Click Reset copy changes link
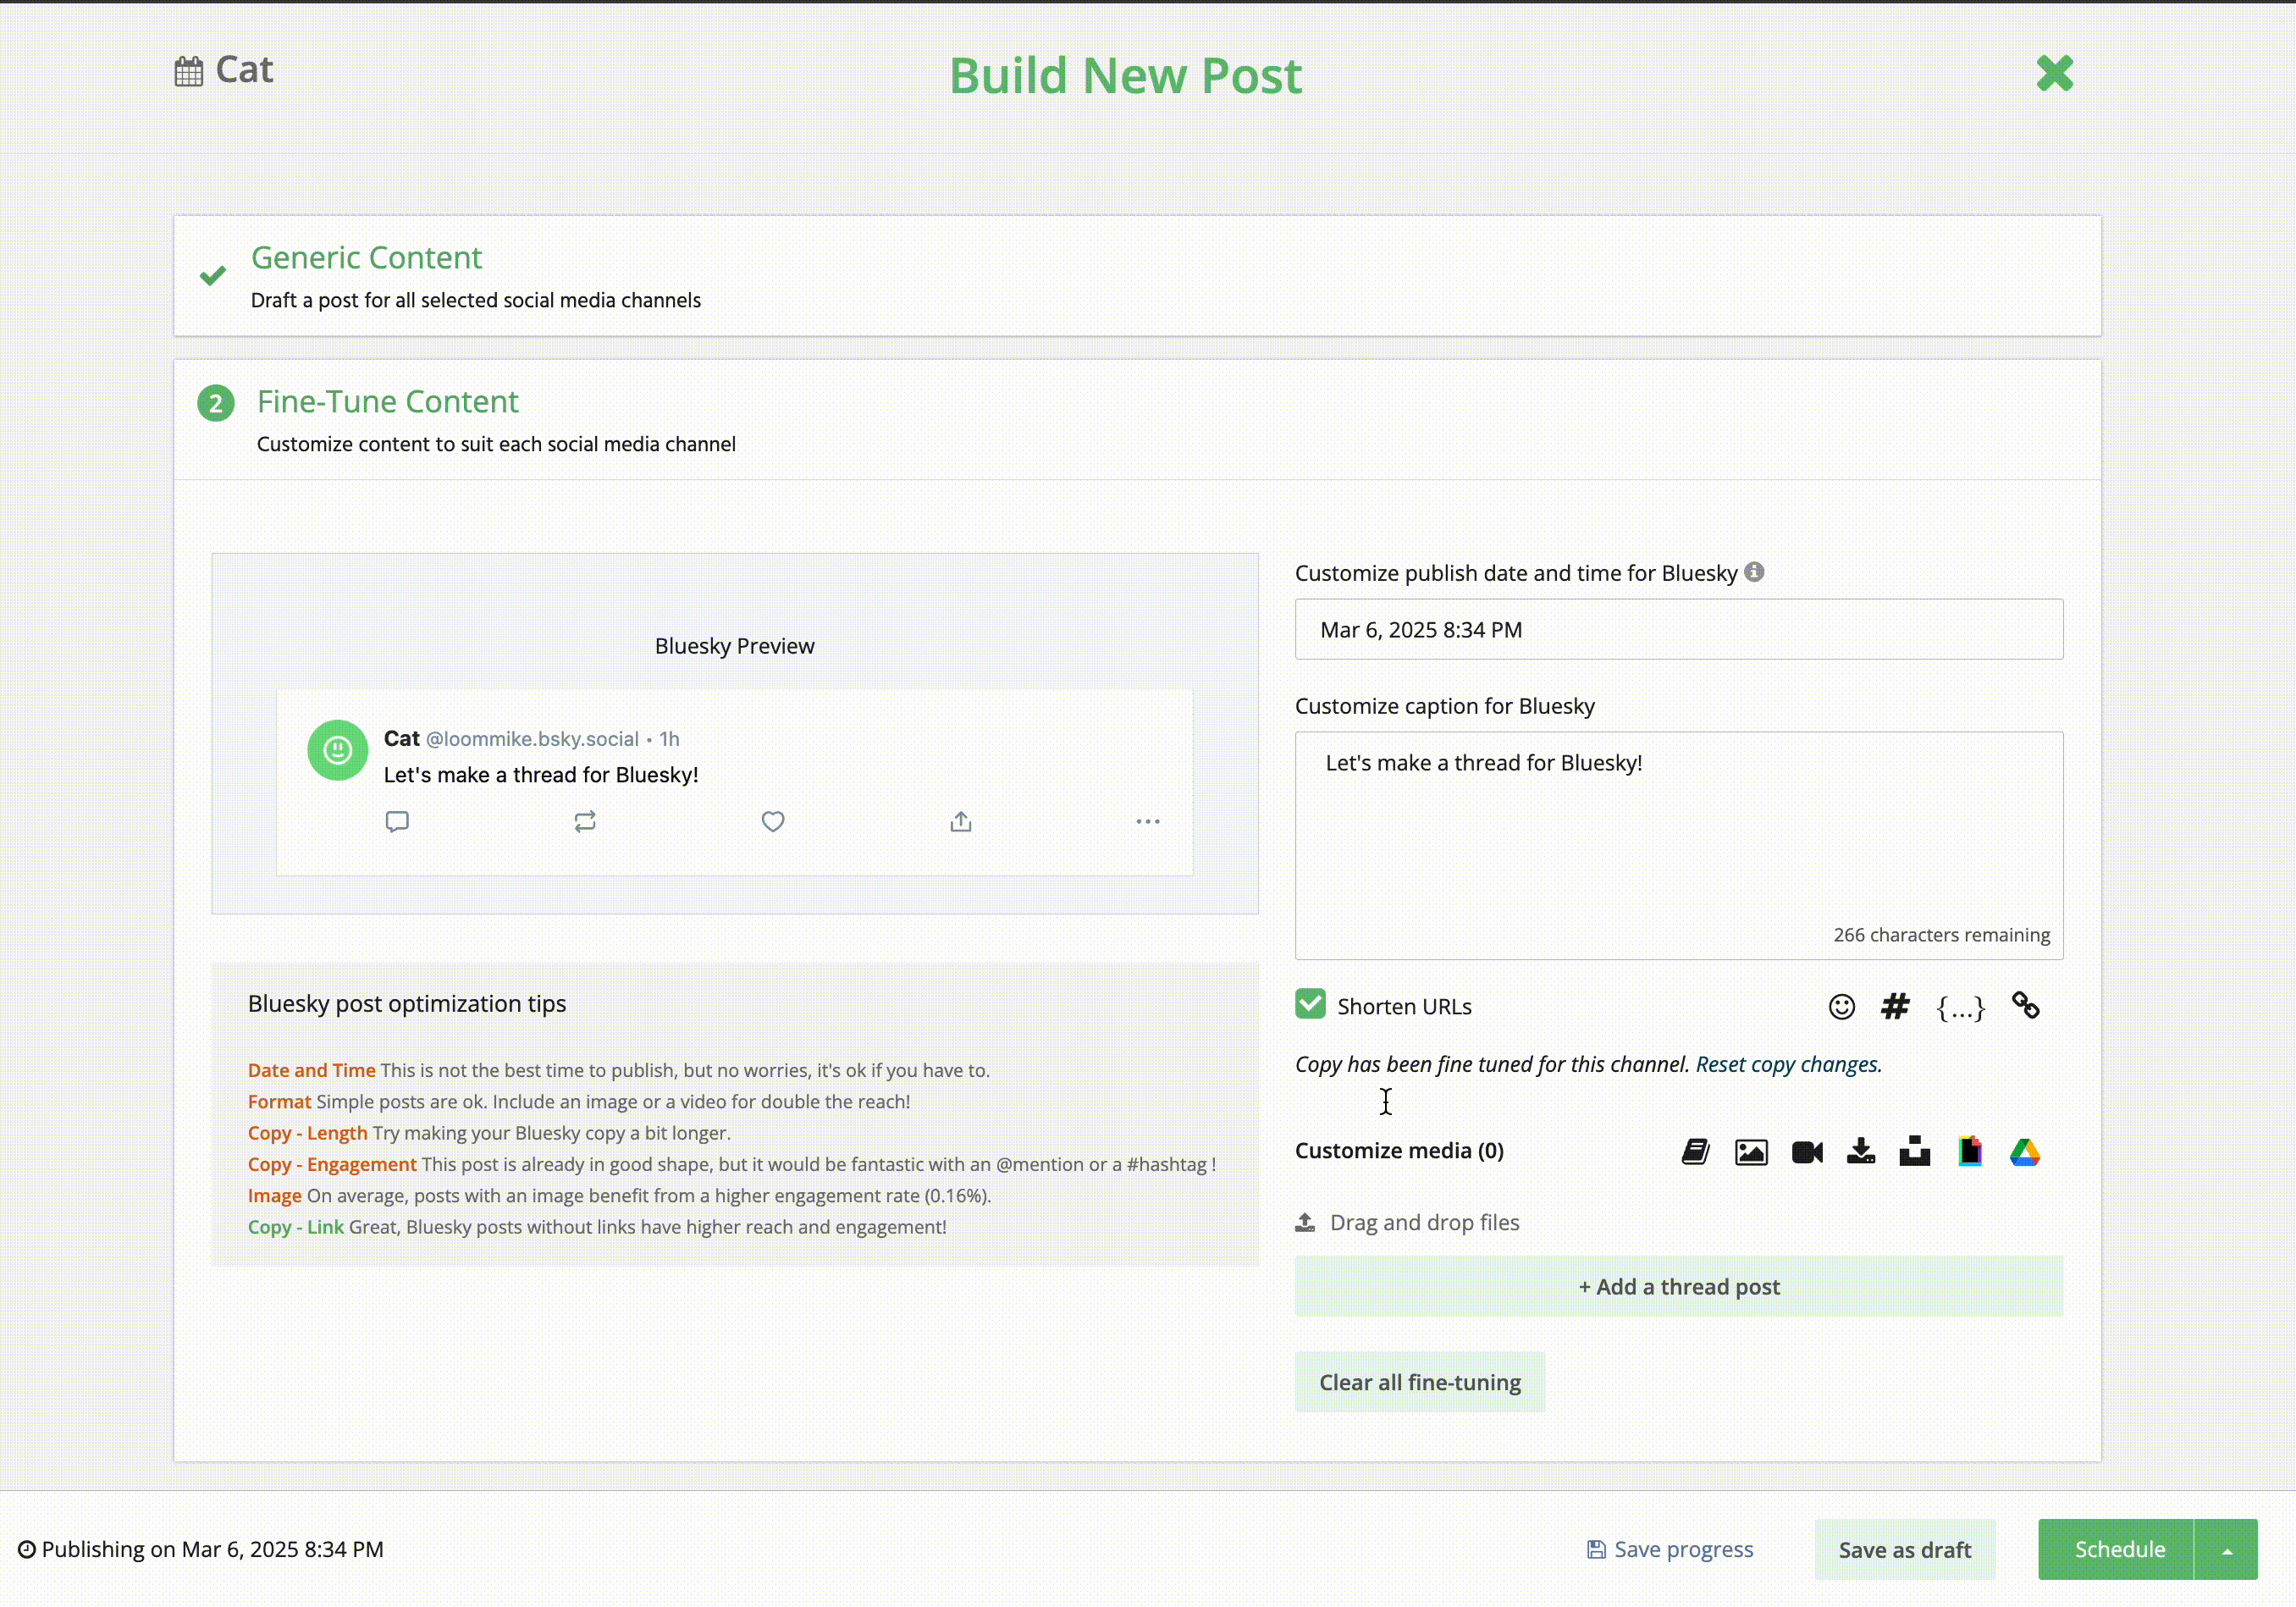This screenshot has width=2296, height=1607. coord(1787,1064)
